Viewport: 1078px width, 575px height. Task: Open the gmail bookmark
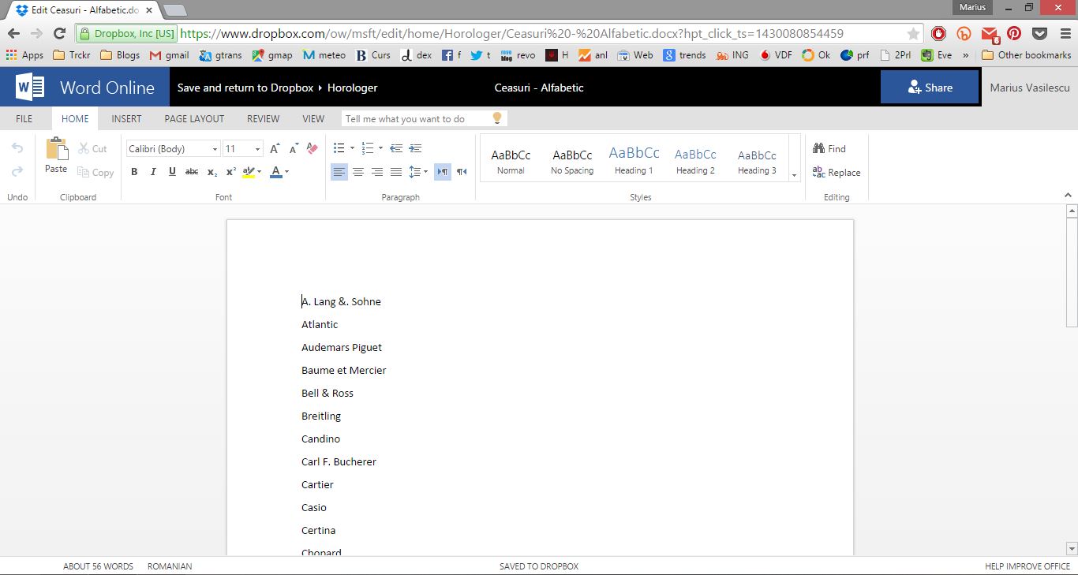(170, 55)
